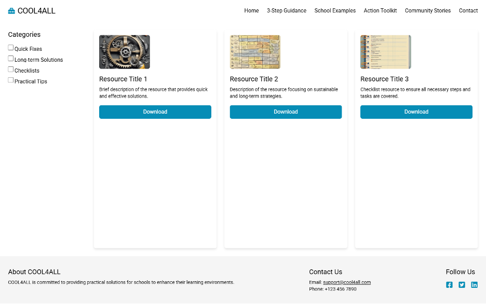
Task: Open the gears thumbnail for Resource 1
Action: pyautogui.click(x=125, y=52)
